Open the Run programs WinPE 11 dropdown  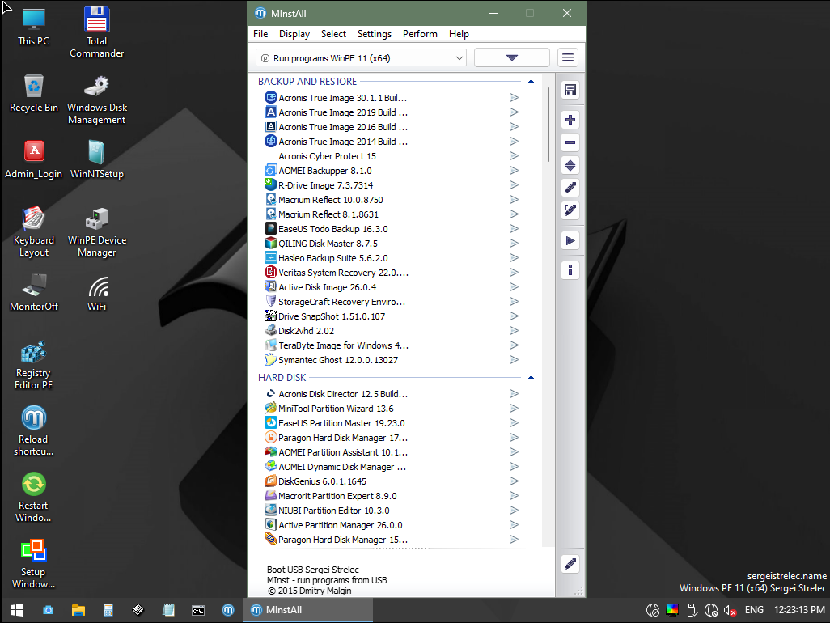(361, 58)
